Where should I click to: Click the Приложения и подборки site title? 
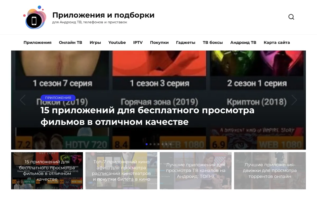pyautogui.click(x=103, y=15)
